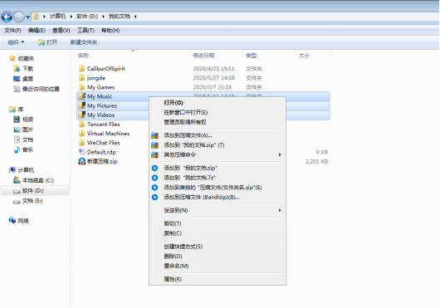Open the recent locations dropdown arrow
The width and height of the screenshot is (440, 308).
pos(27,17)
